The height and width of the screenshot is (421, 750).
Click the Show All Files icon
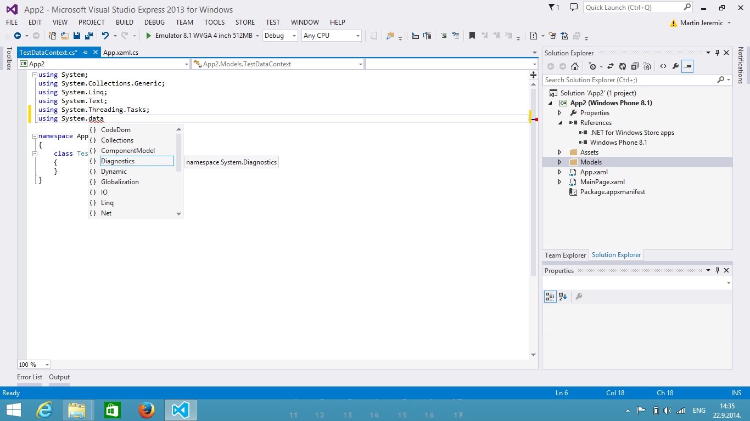point(647,66)
